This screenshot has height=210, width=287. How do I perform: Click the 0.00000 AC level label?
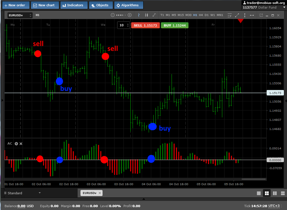(x=275, y=160)
